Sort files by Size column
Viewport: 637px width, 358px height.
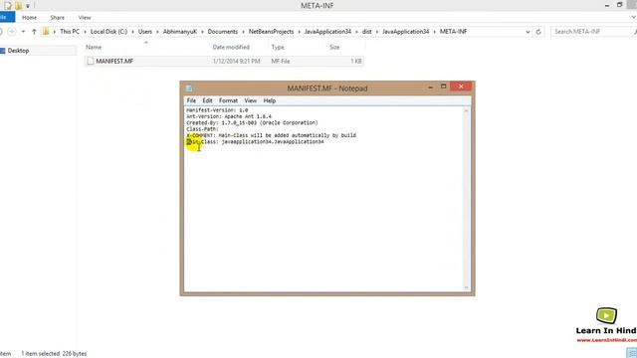334,47
